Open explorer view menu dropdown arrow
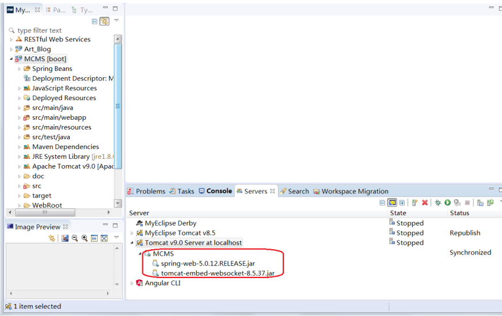 [x=116, y=20]
